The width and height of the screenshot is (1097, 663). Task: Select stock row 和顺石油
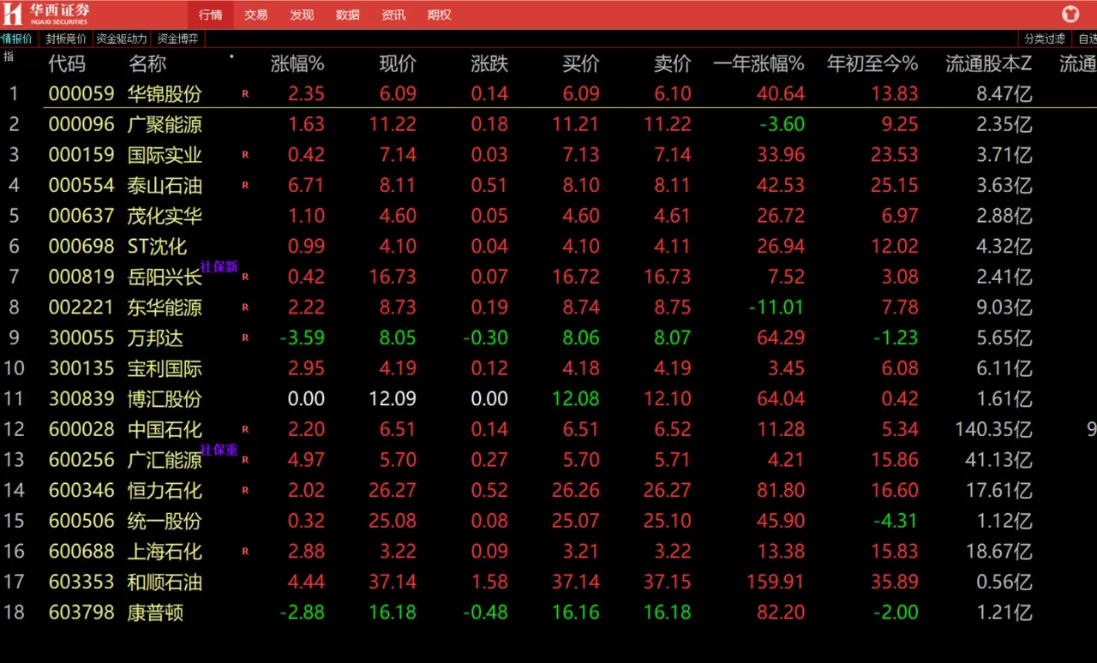pyautogui.click(x=548, y=582)
